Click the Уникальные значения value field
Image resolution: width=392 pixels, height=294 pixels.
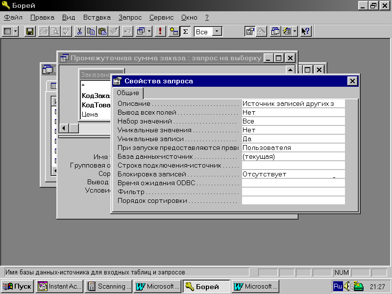(x=293, y=130)
